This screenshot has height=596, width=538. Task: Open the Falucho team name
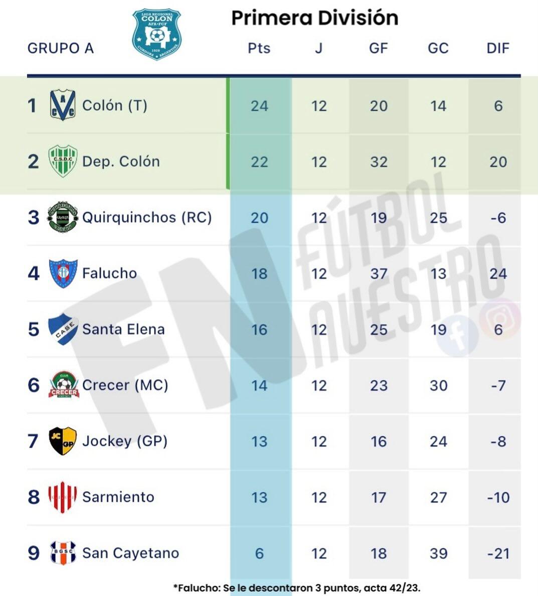109,273
